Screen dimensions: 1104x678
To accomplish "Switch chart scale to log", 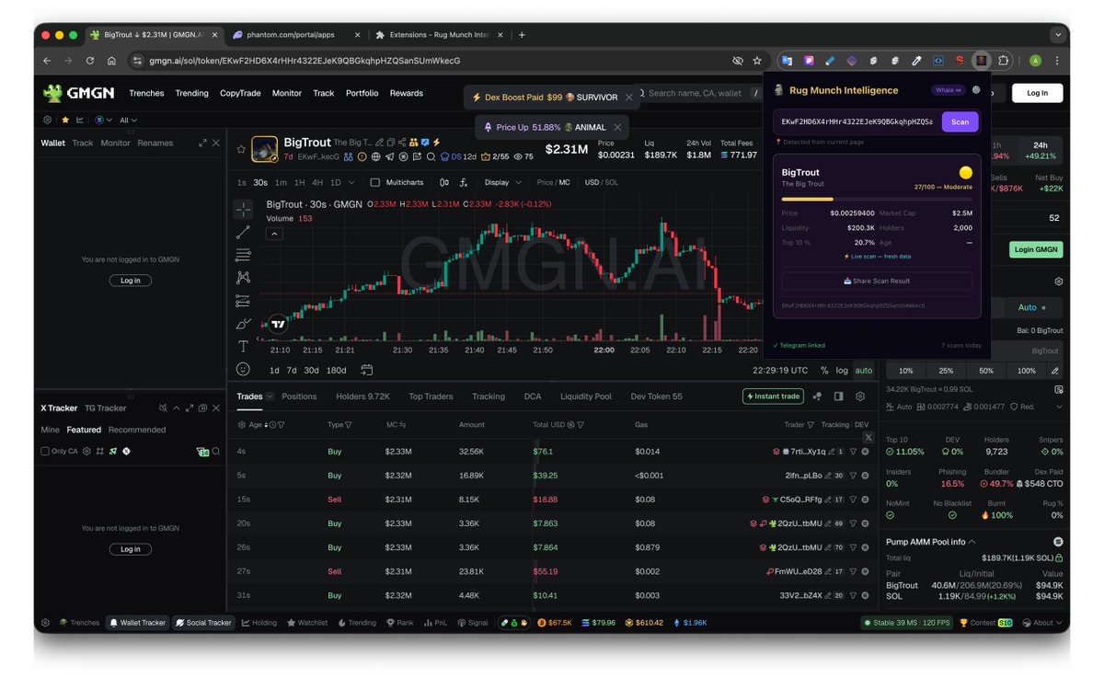I will 840,370.
